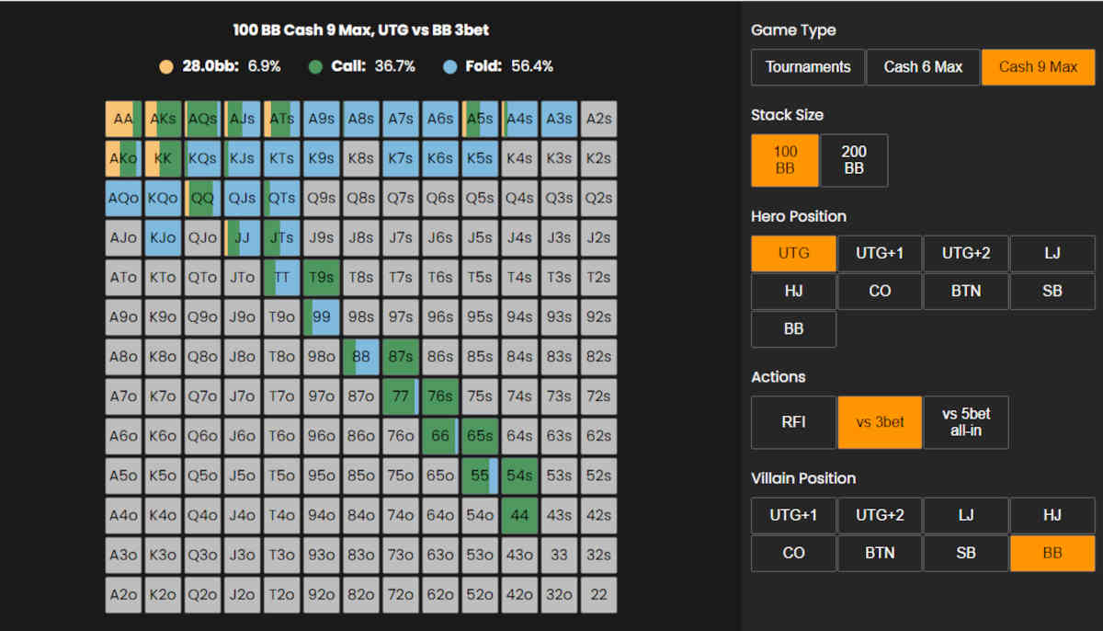Select the 22 cell in the grid
This screenshot has height=631, width=1103.
click(x=598, y=594)
